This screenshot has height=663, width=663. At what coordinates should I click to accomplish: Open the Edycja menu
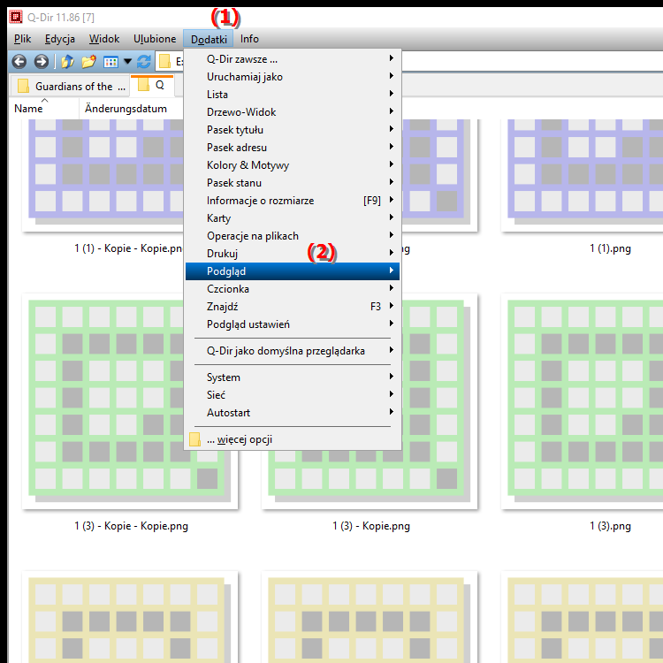tap(59, 39)
